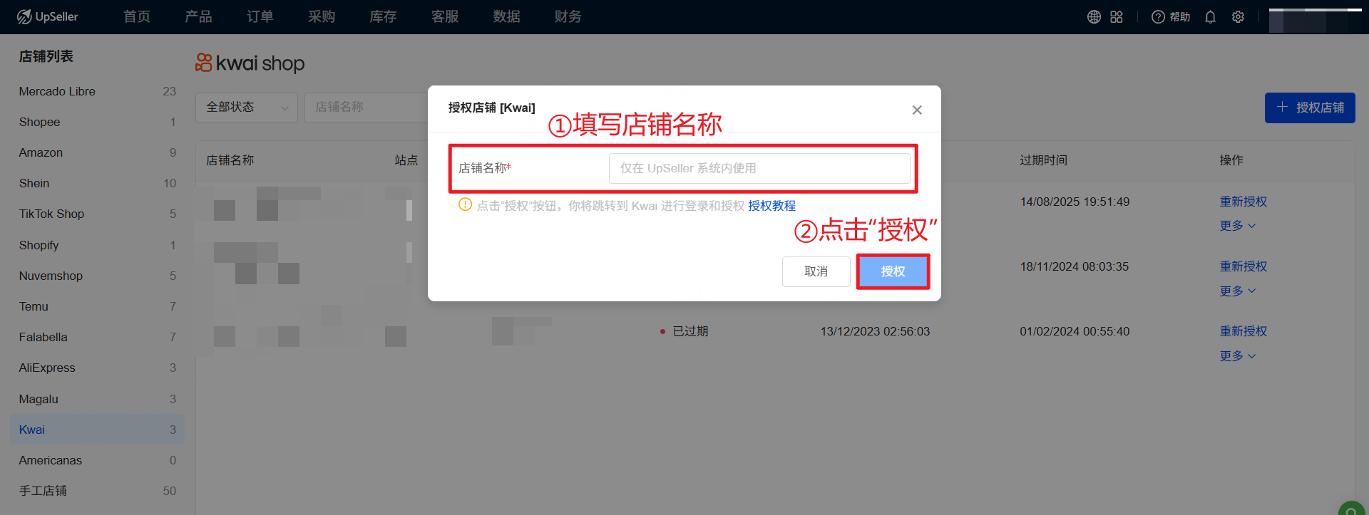Image resolution: width=1369 pixels, height=515 pixels.
Task: Click the UpSeller logo icon
Action: (24, 16)
